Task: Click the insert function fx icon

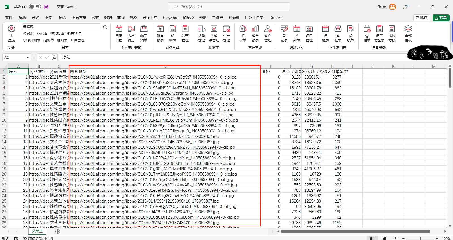Action: (54, 57)
